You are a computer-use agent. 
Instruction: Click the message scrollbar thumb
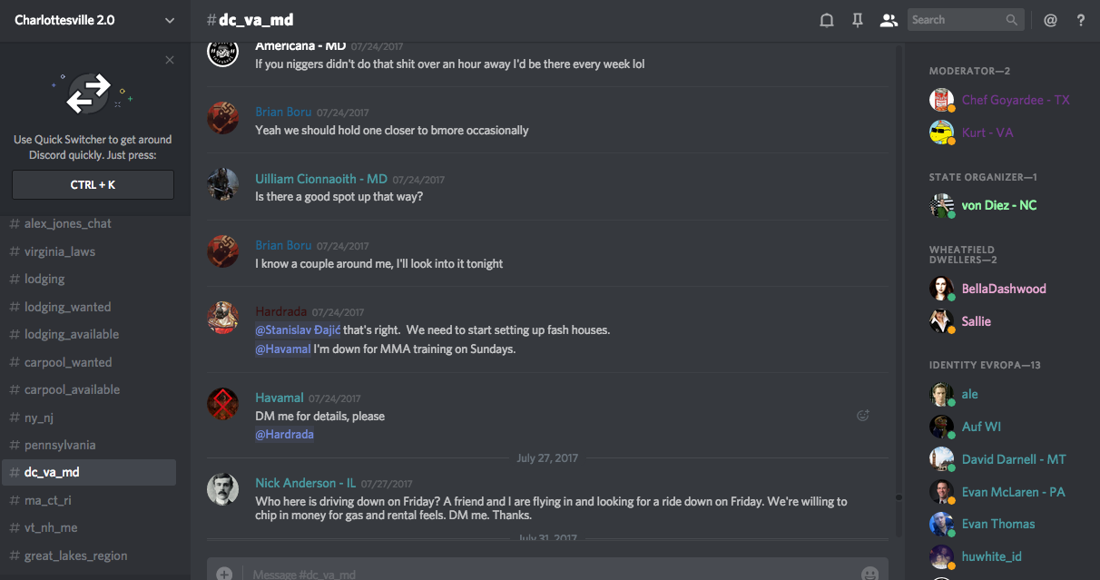[x=899, y=497]
